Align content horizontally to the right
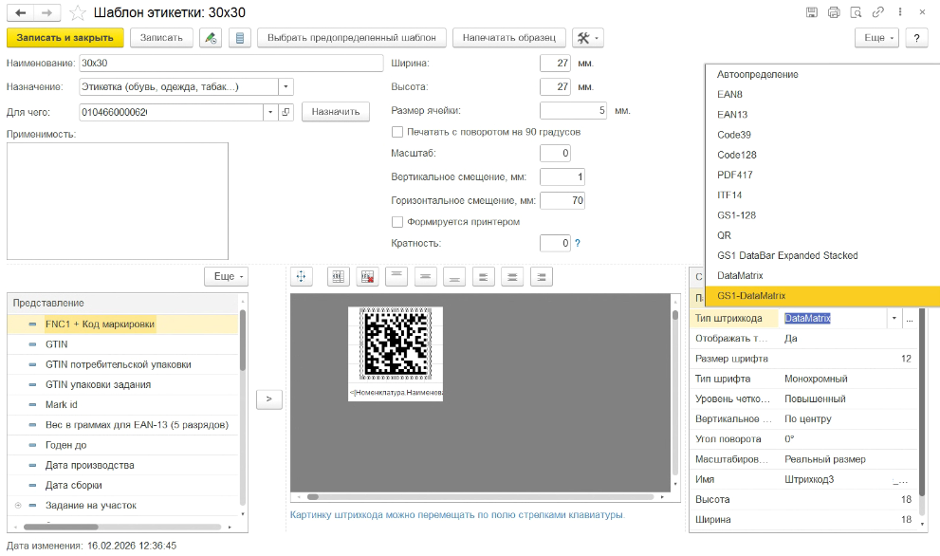The image size is (940, 556). [542, 276]
